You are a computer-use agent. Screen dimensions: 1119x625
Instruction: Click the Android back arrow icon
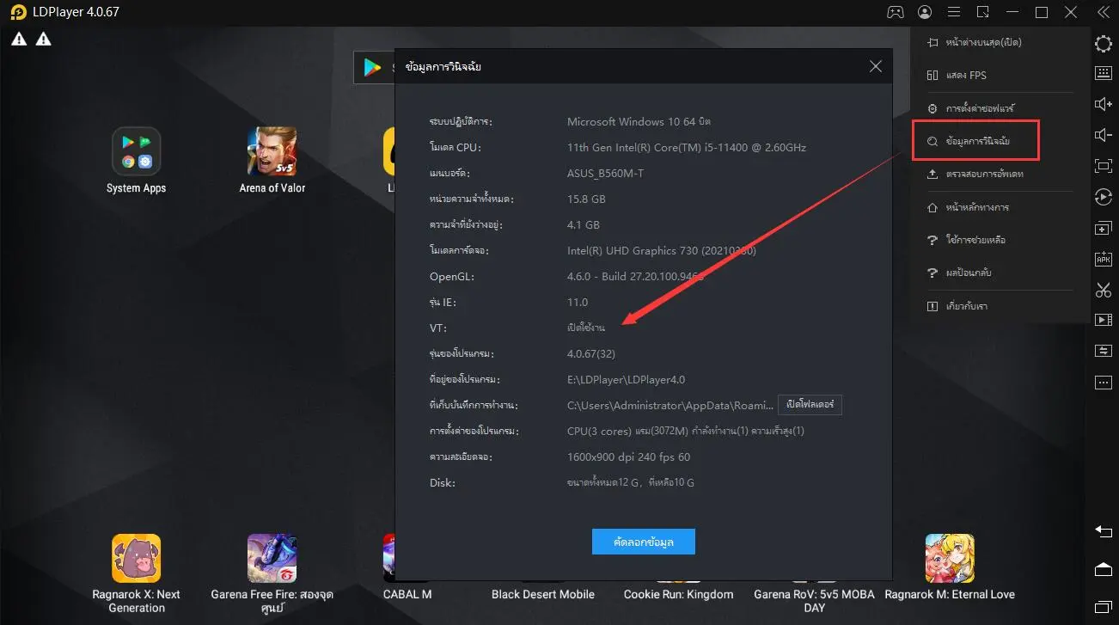pos(1103,531)
